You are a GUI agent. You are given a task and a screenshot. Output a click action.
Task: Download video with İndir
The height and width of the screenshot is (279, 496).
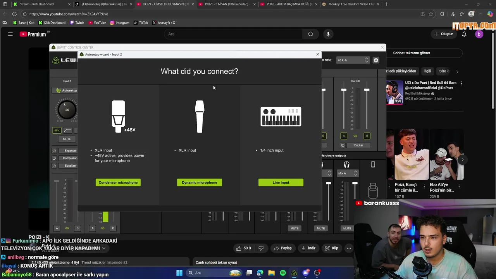[x=308, y=248]
